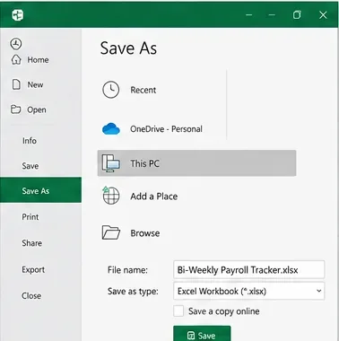Screen dimensions: 339x341
Task: Click the Home house icon
Action: [x=16, y=59]
